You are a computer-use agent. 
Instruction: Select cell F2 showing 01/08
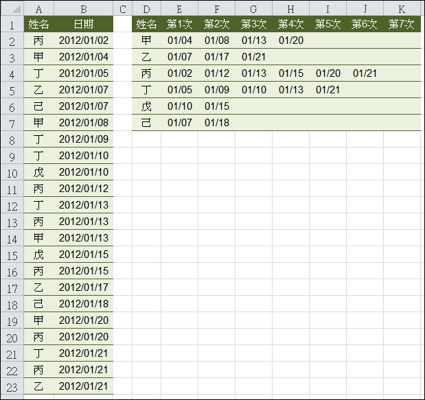(216, 40)
